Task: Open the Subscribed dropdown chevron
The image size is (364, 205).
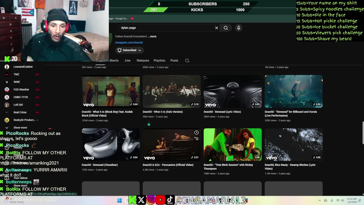Action: click(140, 50)
